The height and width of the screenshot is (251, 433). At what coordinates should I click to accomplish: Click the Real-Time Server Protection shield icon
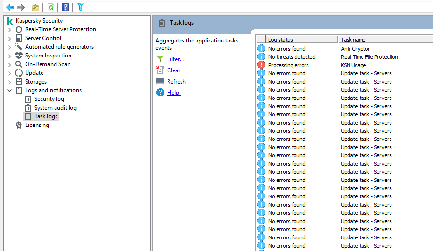point(19,29)
